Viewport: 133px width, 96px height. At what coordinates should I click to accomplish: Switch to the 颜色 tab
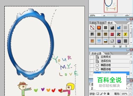click(x=94, y=23)
